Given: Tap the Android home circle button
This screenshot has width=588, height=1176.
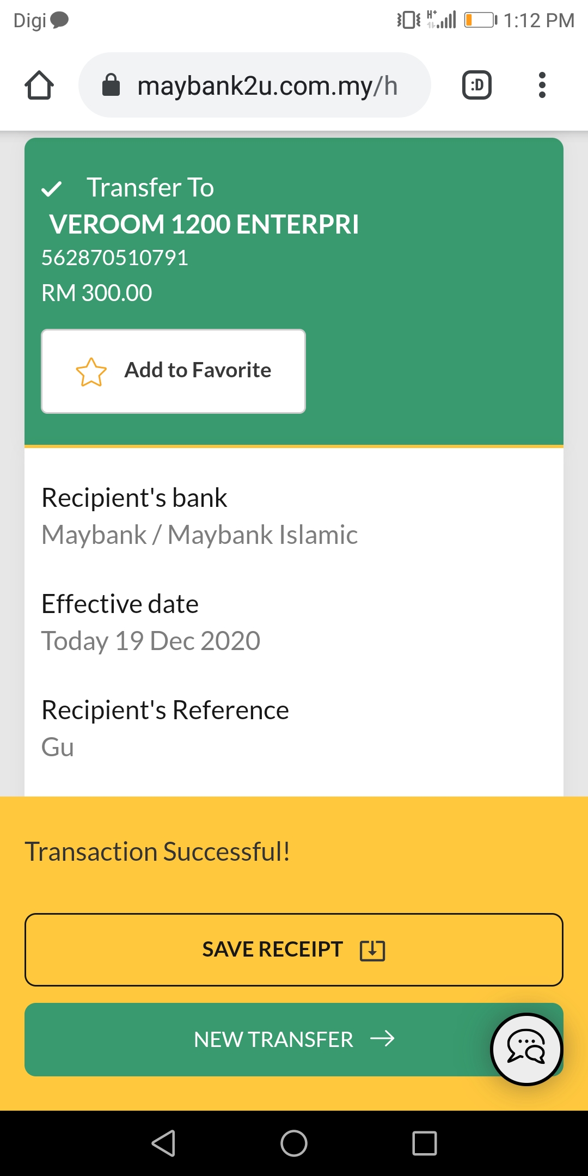Looking at the screenshot, I should tap(294, 1143).
